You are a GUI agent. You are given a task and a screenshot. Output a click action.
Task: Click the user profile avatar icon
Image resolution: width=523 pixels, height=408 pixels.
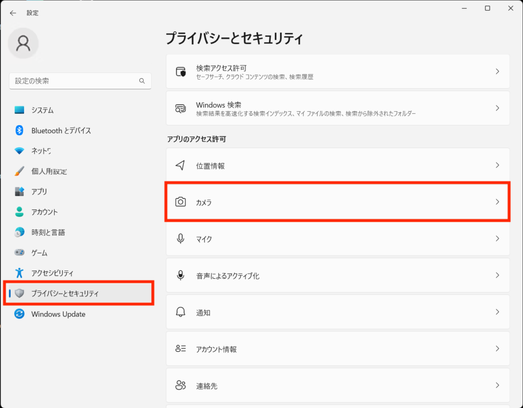pos(23,43)
